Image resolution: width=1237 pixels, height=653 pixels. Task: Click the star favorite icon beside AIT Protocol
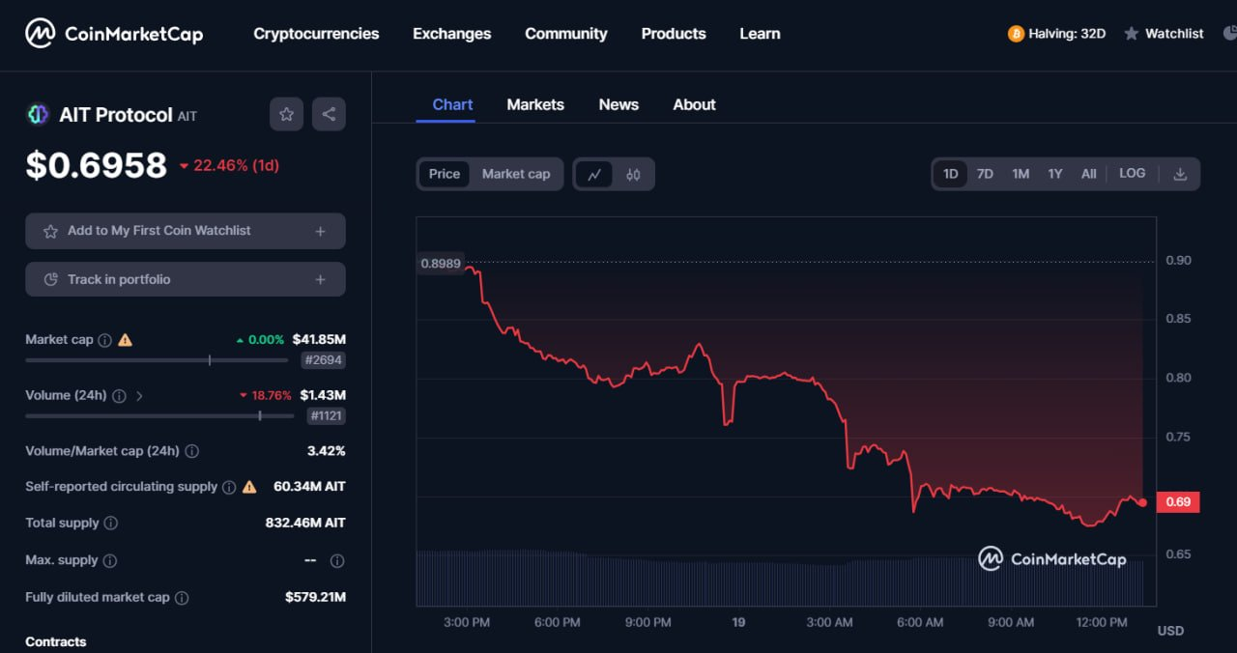tap(286, 114)
